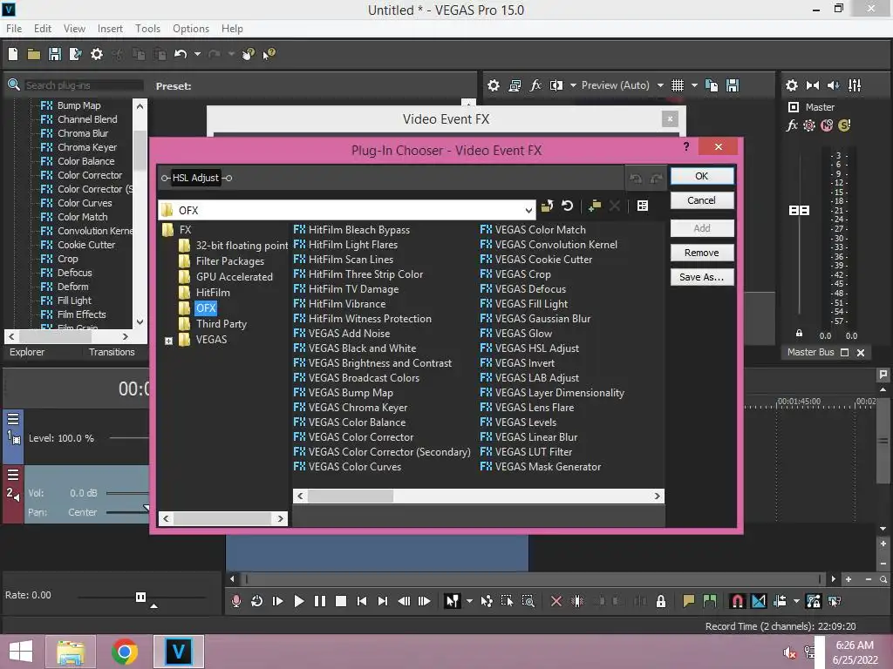Open the undo history dropdown arrow
Screen dimensions: 893x669
click(x=198, y=54)
